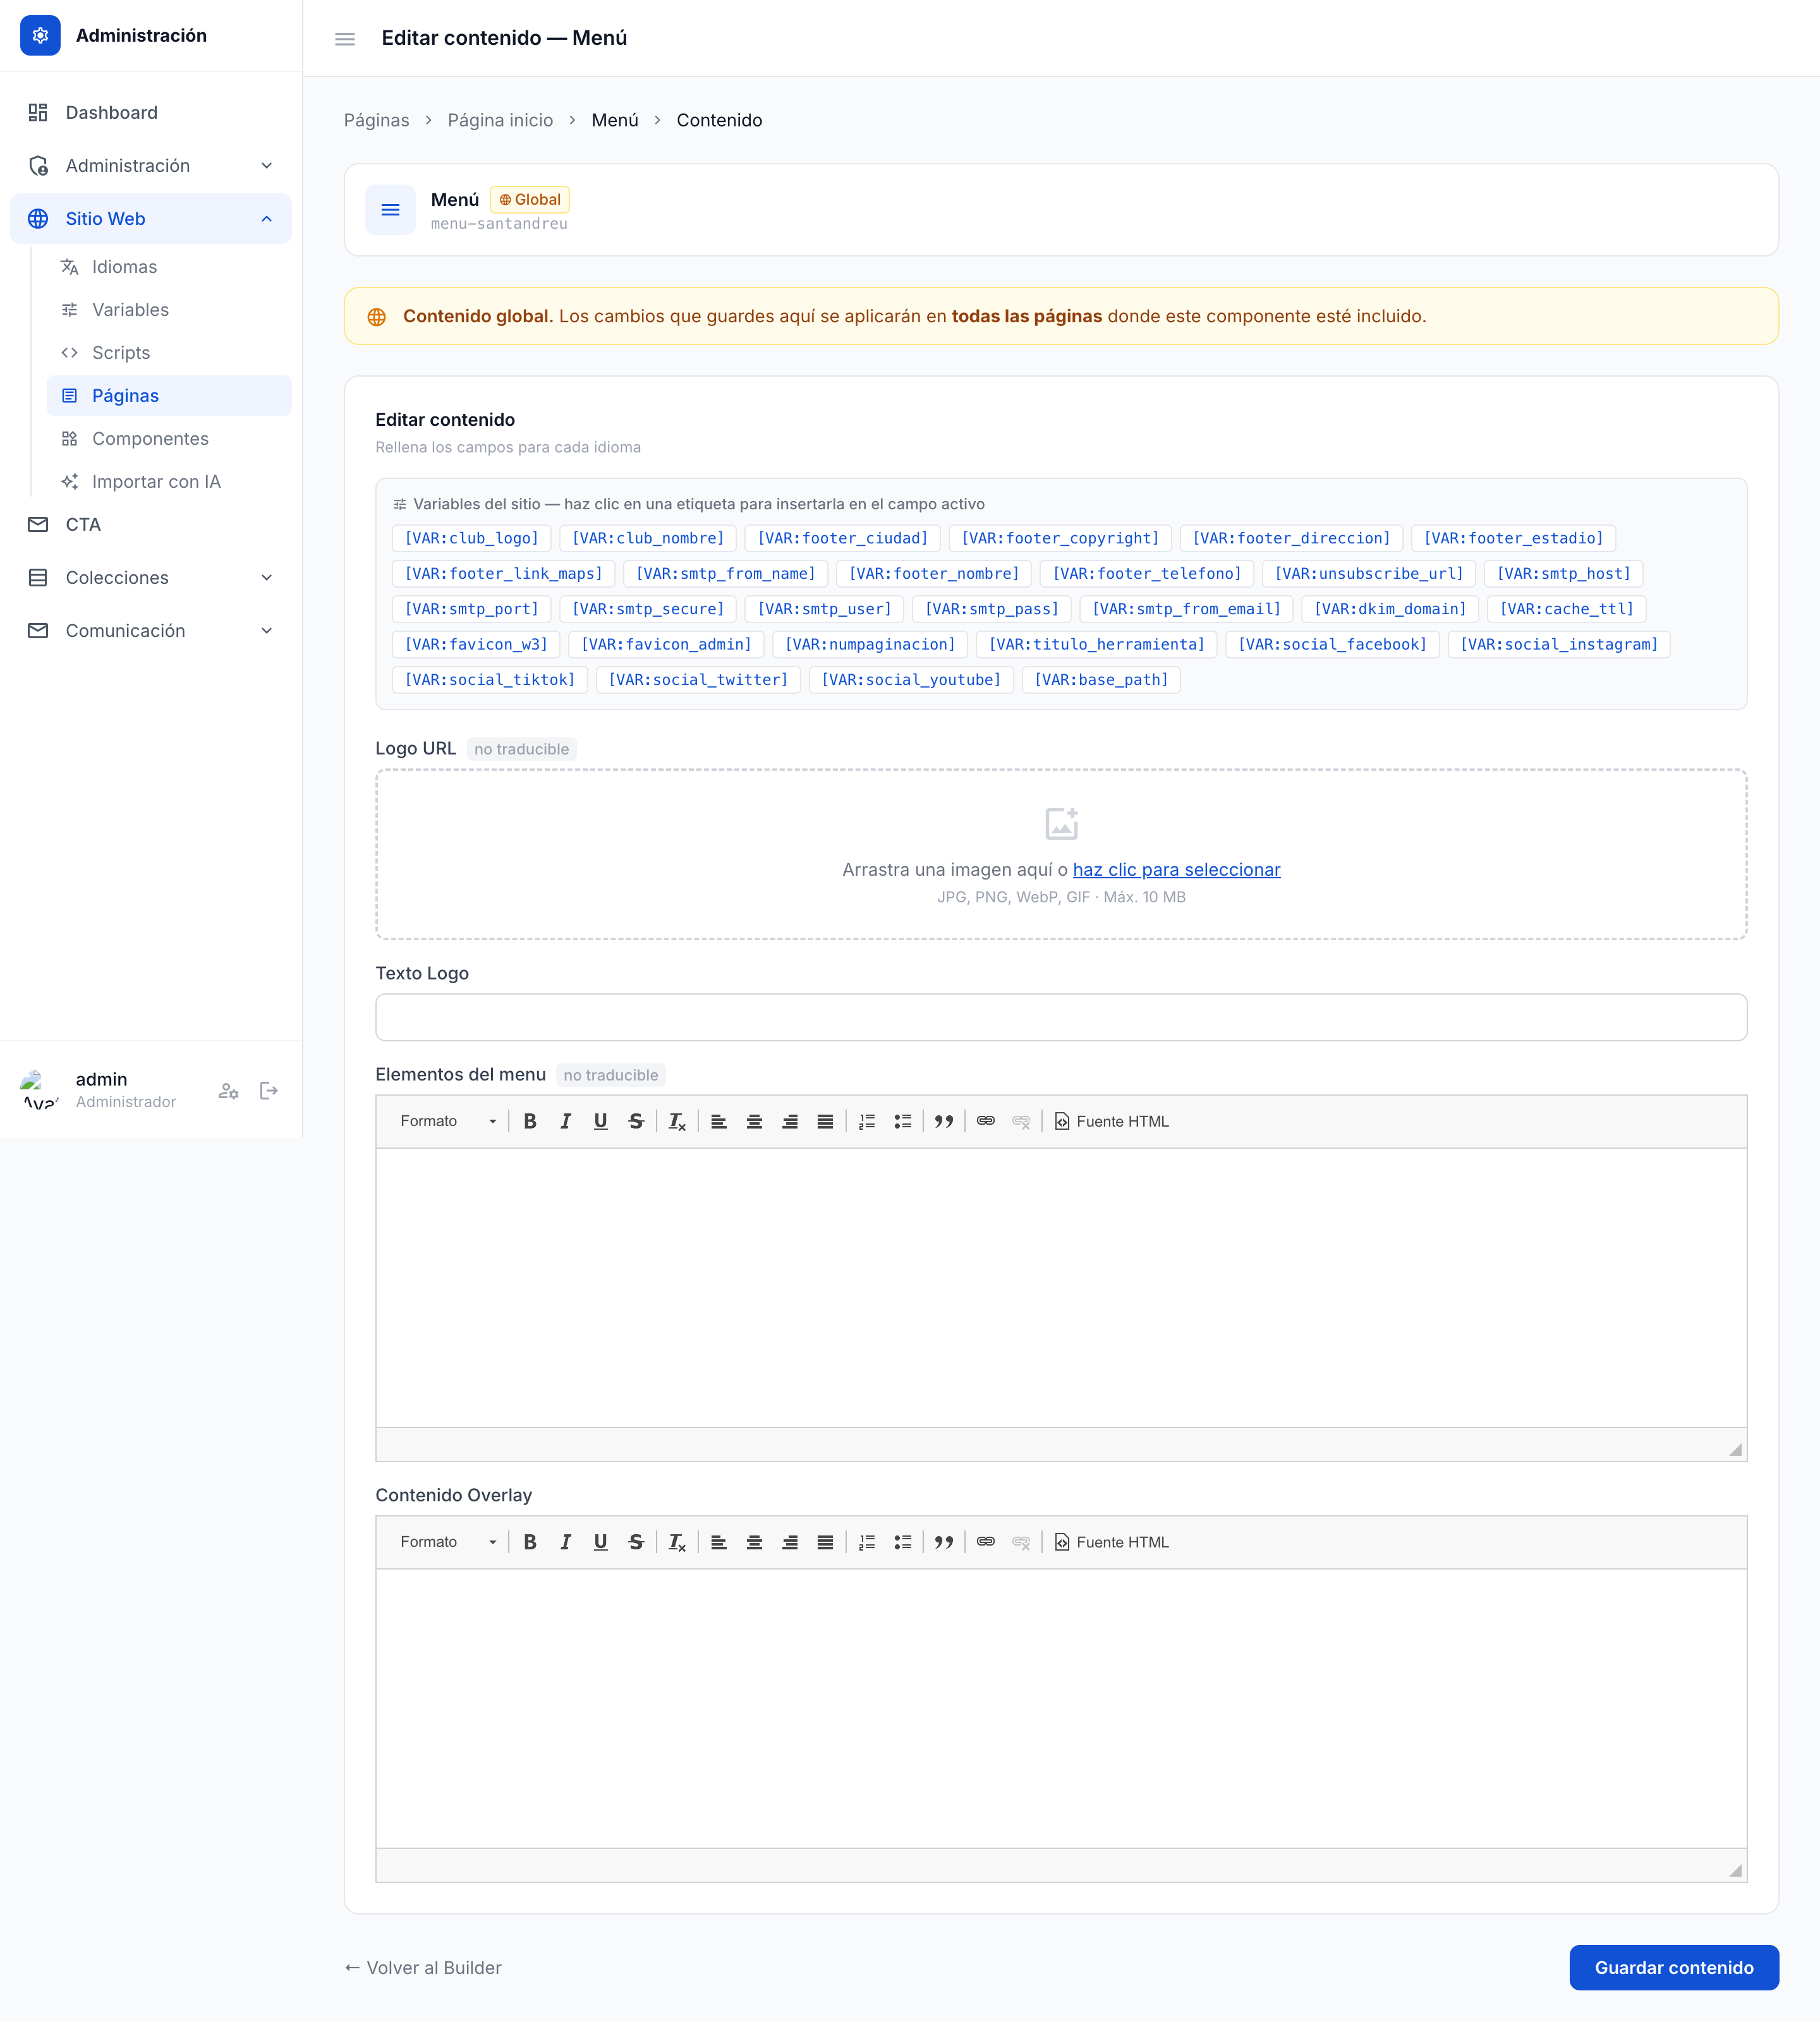Justify text in the Contenido Overlay editor
Screen dimensions: 1820x2022
pos(825,1542)
